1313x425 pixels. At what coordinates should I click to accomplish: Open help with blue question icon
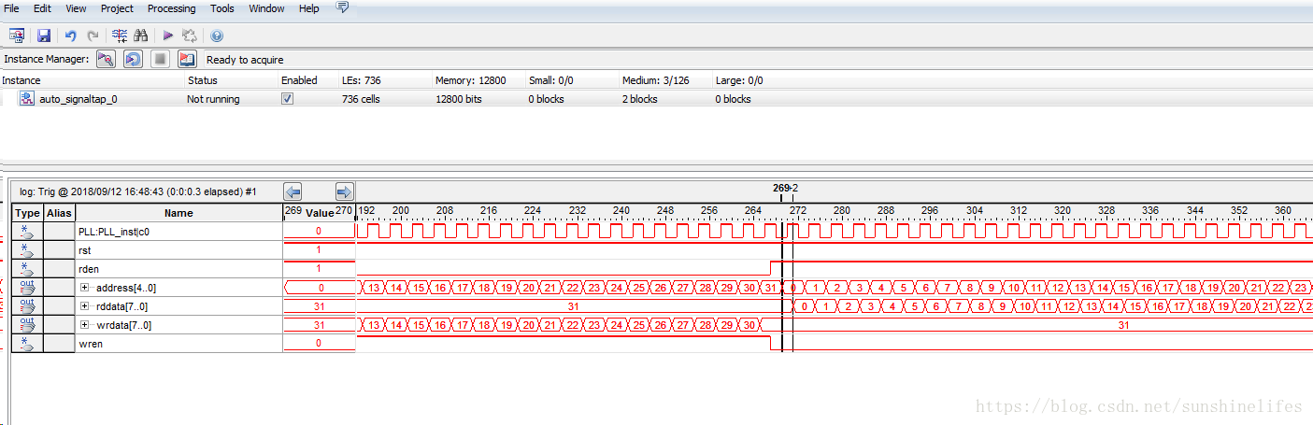pos(217,35)
